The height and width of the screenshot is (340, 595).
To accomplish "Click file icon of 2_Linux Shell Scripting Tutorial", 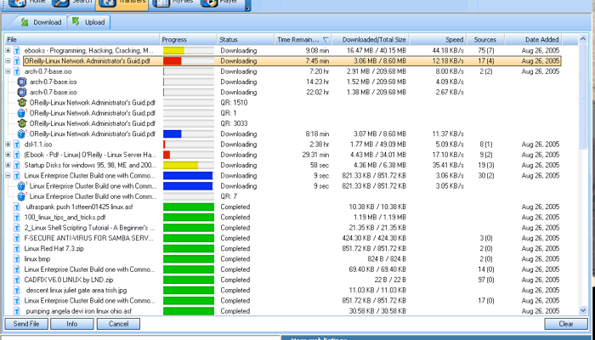I will coord(17,228).
